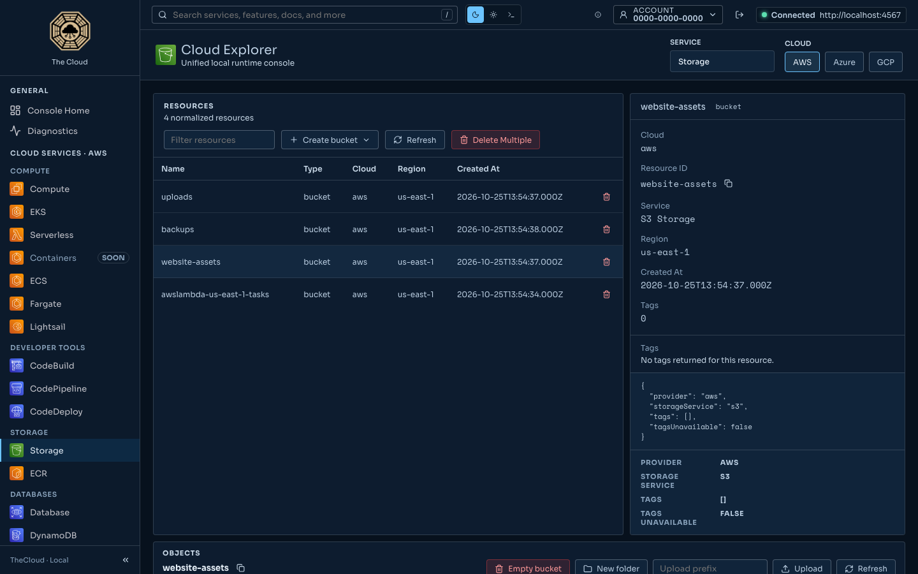Open the Create bucket dropdown
The height and width of the screenshot is (574, 918).
click(x=330, y=140)
